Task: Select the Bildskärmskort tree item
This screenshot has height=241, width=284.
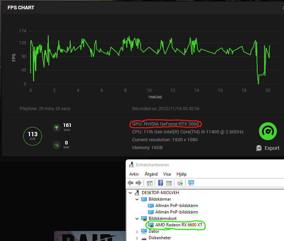Action: click(x=163, y=218)
